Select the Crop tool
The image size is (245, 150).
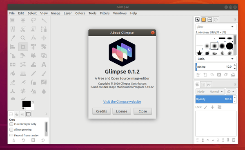coord(23,47)
